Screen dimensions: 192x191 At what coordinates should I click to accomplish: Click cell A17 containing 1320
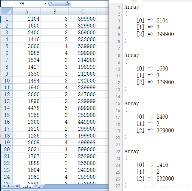coord(27,129)
